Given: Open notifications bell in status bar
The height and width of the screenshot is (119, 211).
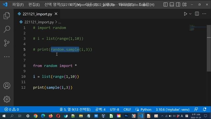Looking at the screenshot, I should coord(204,109).
